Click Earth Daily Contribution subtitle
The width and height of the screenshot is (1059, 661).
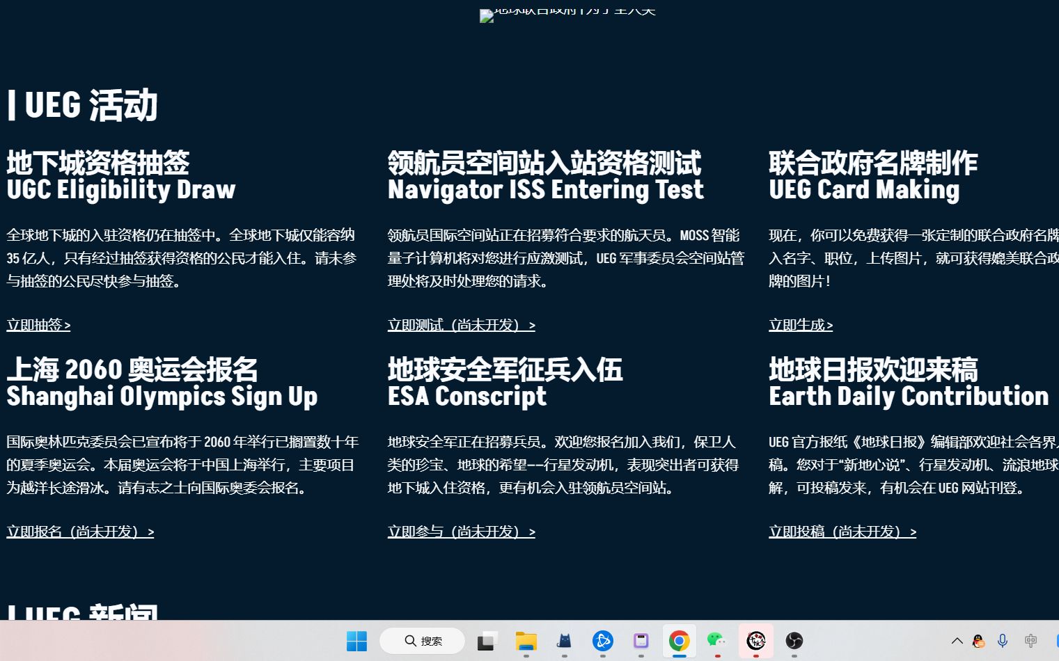(x=909, y=397)
